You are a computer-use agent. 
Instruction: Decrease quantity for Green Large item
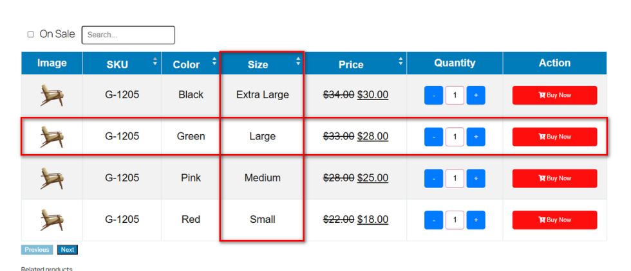click(434, 137)
